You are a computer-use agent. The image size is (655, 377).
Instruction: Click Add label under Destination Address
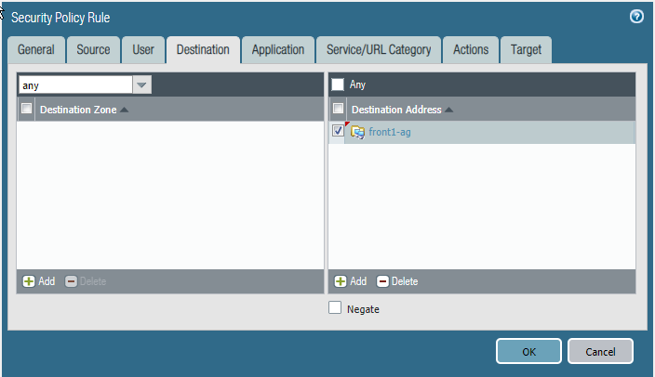click(x=358, y=281)
